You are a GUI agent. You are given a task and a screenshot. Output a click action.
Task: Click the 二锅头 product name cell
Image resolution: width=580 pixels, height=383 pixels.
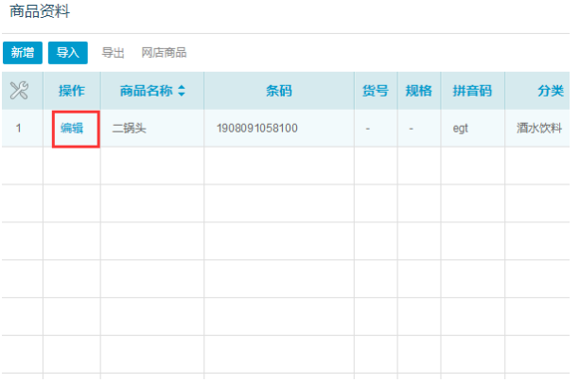[129, 128]
